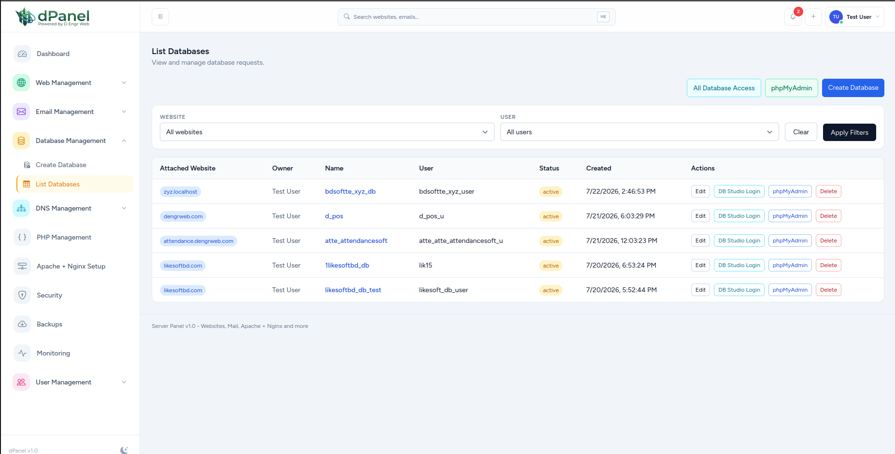The width and height of the screenshot is (895, 454).
Task: Open the notifications bell
Action: [793, 16]
